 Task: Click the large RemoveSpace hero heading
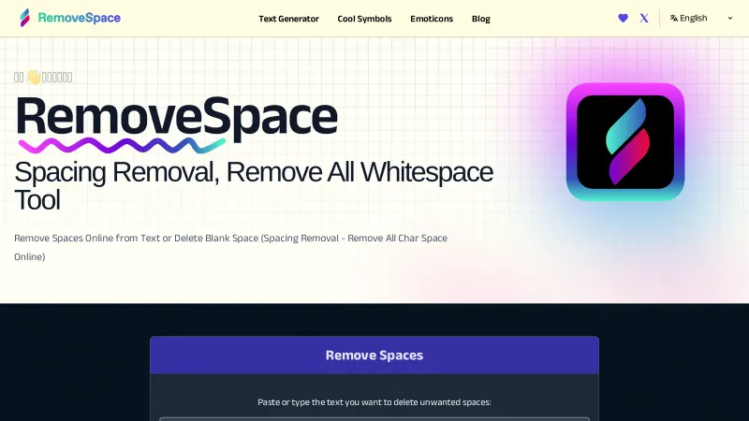click(176, 117)
